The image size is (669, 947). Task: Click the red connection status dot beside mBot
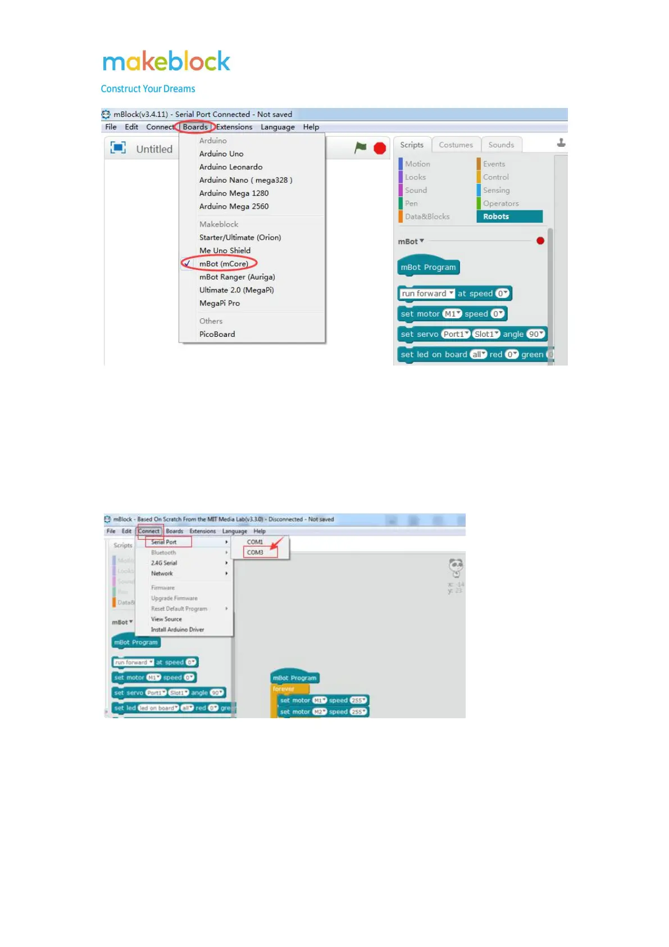point(540,241)
